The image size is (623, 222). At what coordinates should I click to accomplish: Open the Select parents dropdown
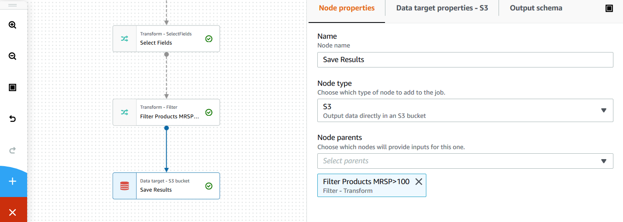(465, 161)
